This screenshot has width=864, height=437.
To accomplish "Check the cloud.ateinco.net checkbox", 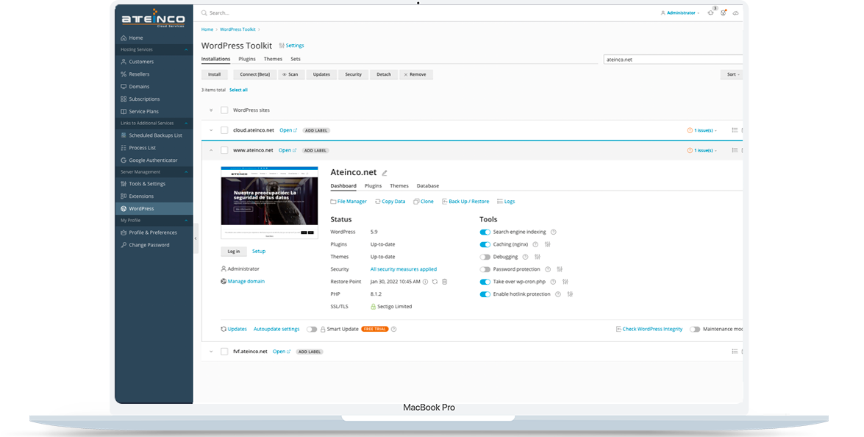I will pos(224,130).
